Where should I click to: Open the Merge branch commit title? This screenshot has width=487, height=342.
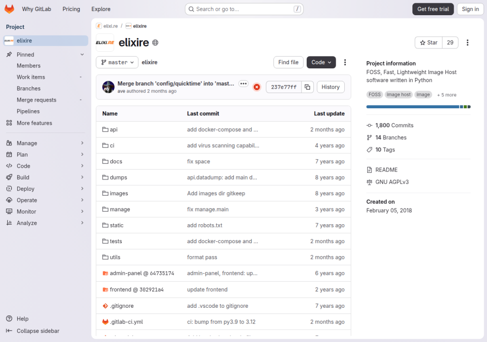176,84
